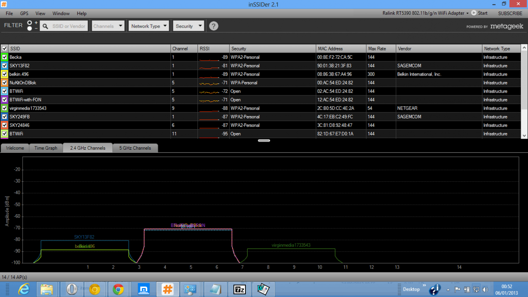The height and width of the screenshot is (297, 528).
Task: Uncheck the SKY13F82 network checkbox
Action: tap(5, 66)
